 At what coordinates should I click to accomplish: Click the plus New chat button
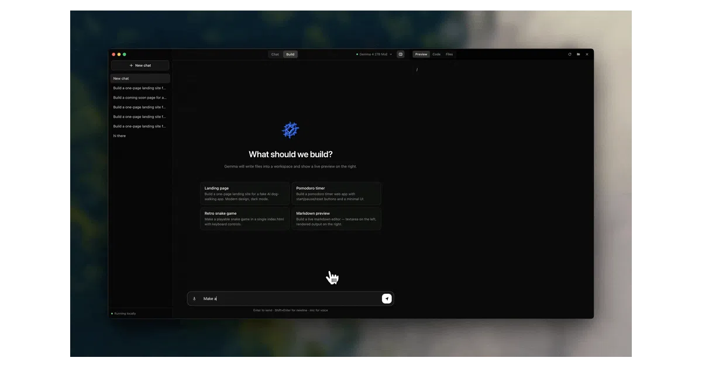pyautogui.click(x=140, y=65)
